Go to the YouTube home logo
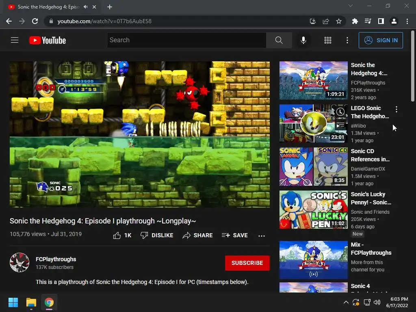Viewport: 416px width, 312px height. point(48,40)
